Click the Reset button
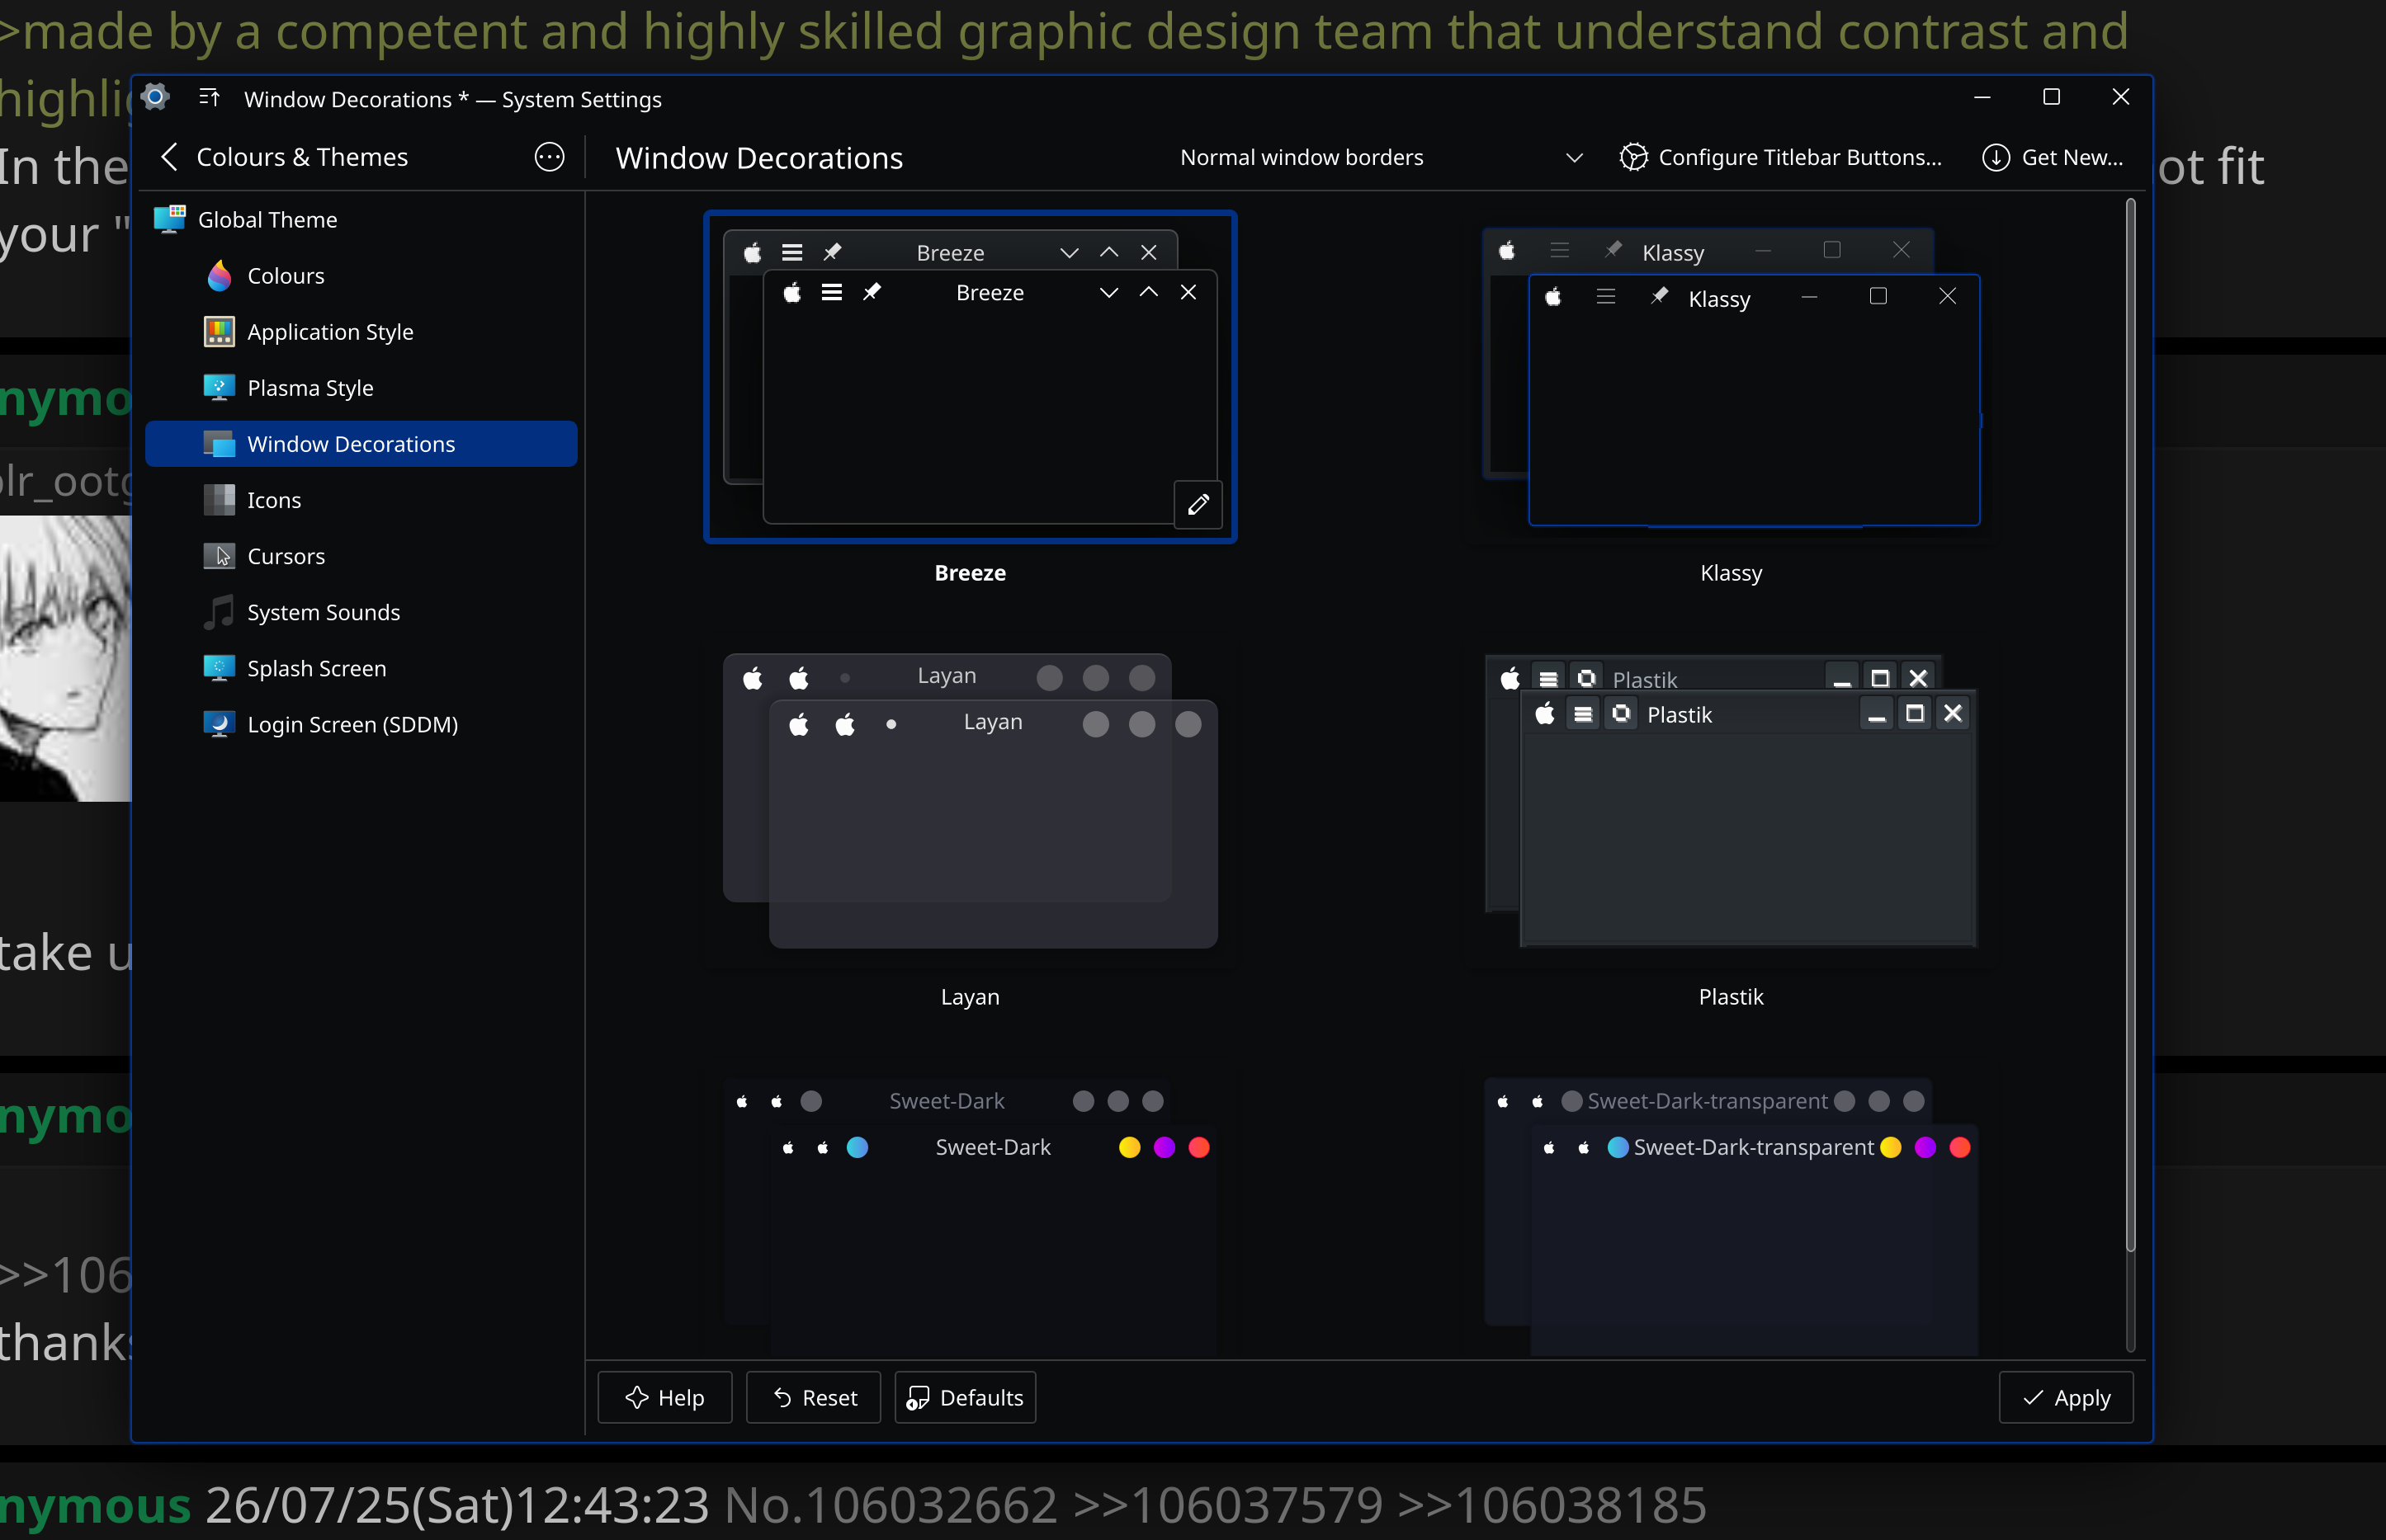This screenshot has height=1540, width=2386. click(x=813, y=1397)
